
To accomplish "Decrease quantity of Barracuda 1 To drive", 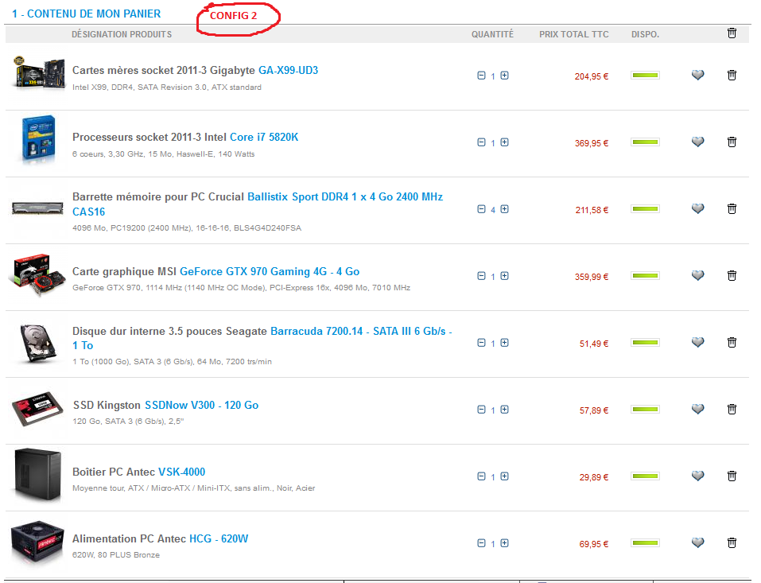I will pyautogui.click(x=481, y=343).
